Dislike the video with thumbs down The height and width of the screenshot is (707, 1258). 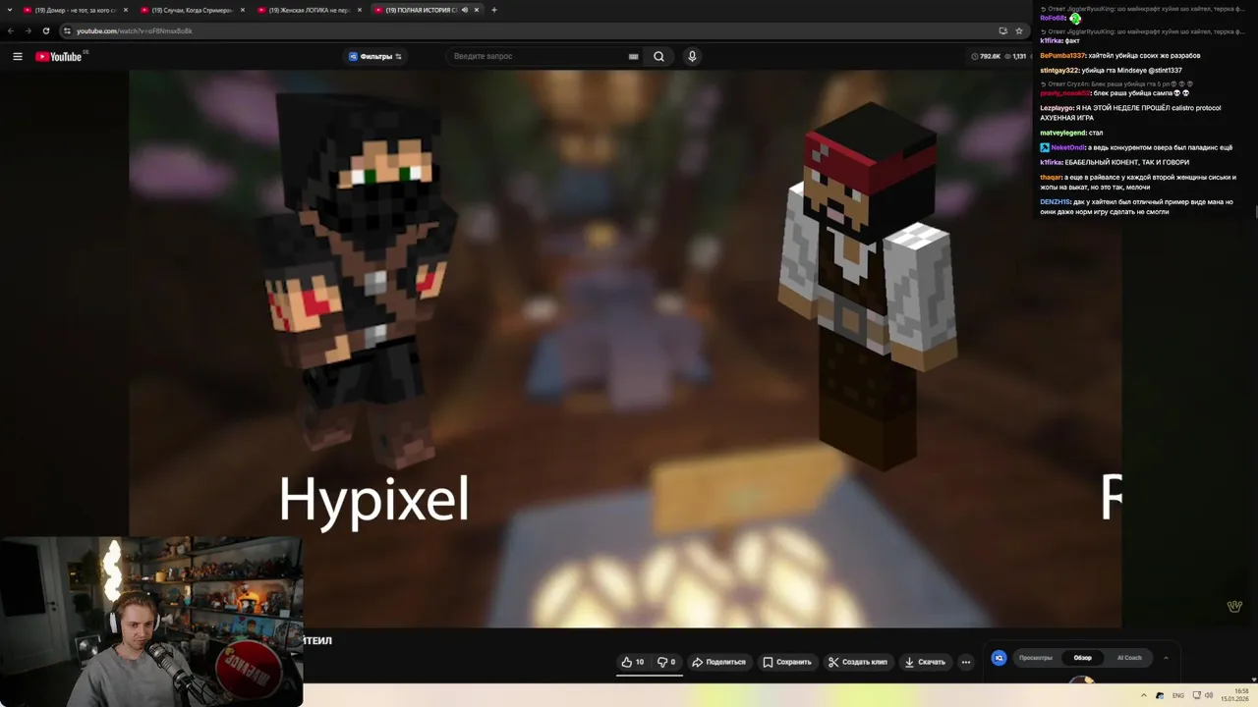(x=666, y=662)
